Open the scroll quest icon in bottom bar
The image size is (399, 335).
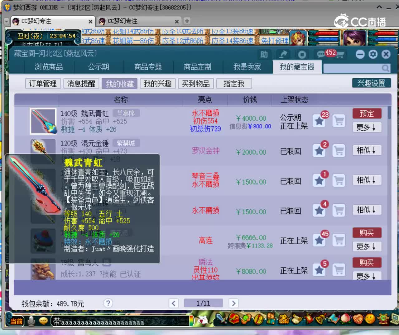(x=296, y=319)
